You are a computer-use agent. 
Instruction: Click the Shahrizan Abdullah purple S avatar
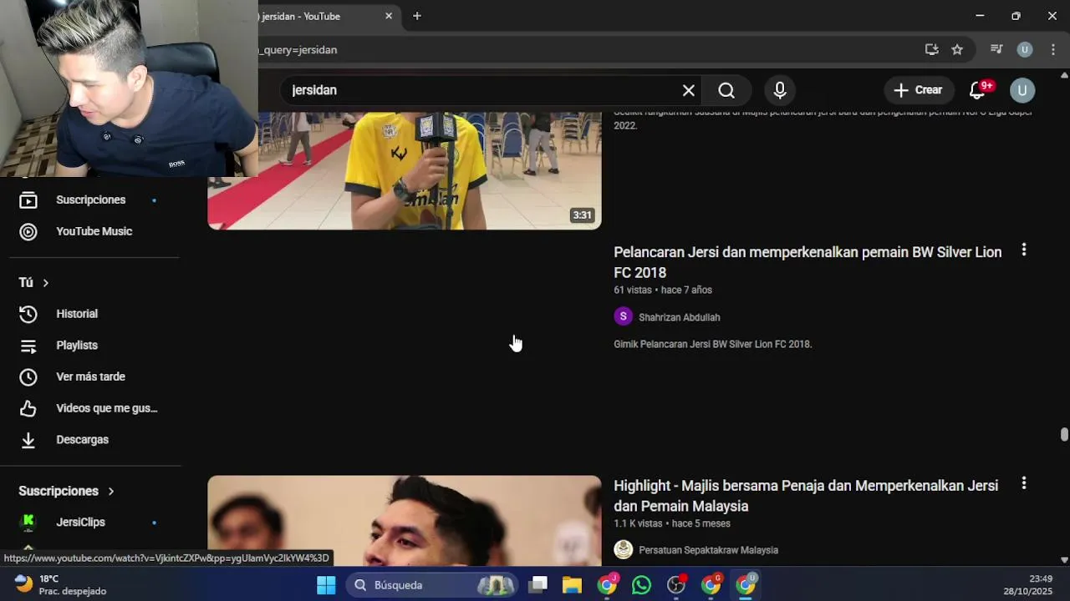point(623,316)
